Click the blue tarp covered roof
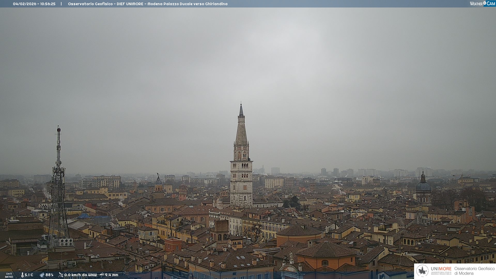Viewport: 496px width, 279px height. (x=84, y=216)
